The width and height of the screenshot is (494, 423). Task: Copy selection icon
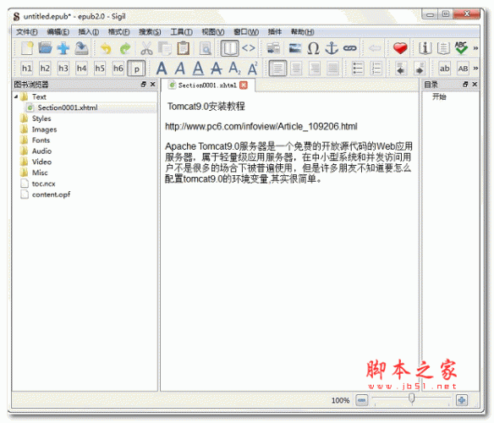165,48
